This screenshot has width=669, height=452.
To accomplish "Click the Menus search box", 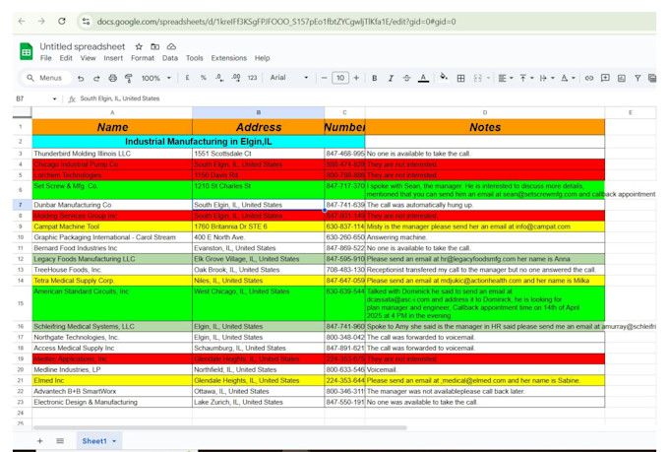I will [45, 78].
